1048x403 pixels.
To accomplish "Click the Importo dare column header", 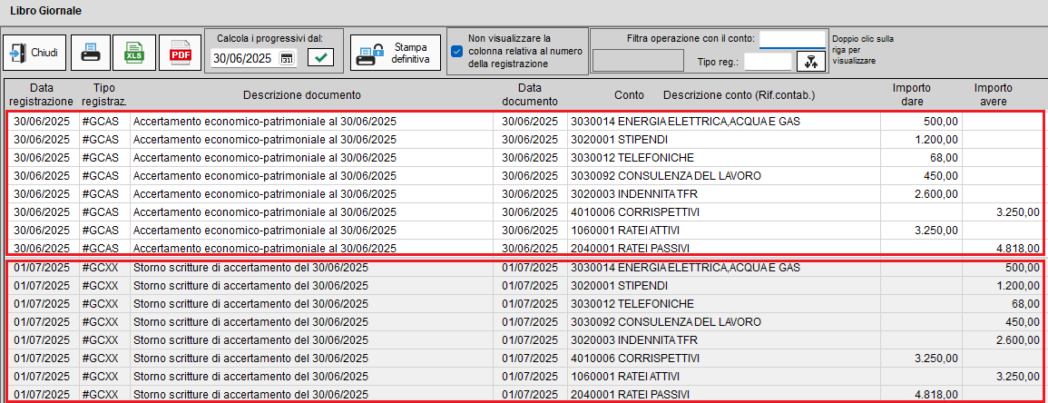I will pyautogui.click(x=912, y=94).
